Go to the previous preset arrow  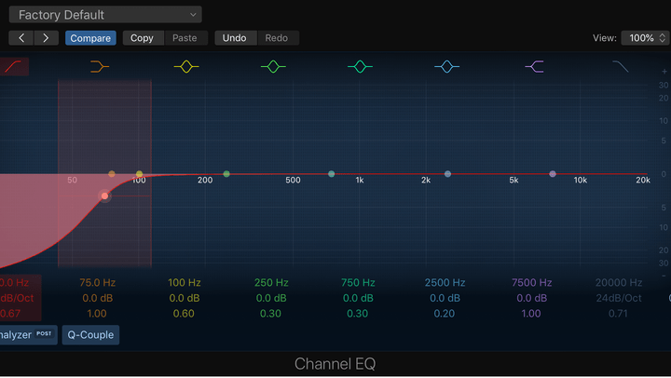click(21, 38)
